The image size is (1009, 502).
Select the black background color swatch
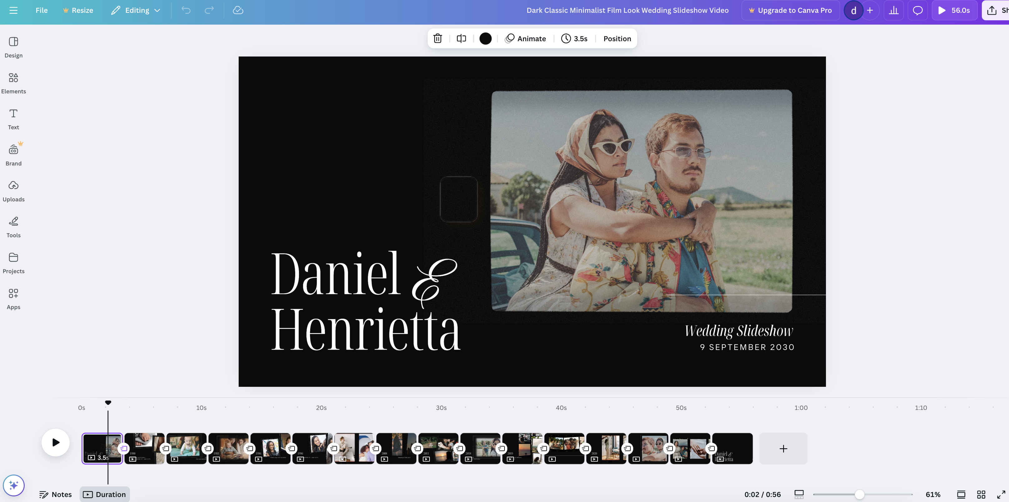point(486,38)
